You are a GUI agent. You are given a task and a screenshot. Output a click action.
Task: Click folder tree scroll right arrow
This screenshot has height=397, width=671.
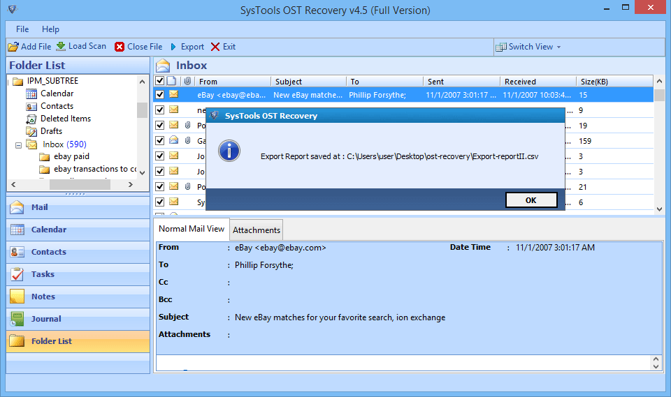(131, 185)
